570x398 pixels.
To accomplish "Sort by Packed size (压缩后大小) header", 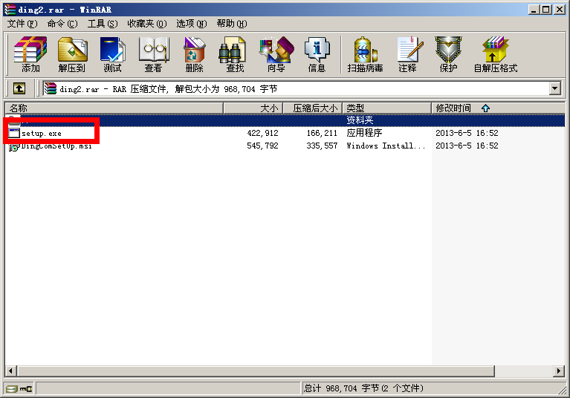I will click(313, 108).
